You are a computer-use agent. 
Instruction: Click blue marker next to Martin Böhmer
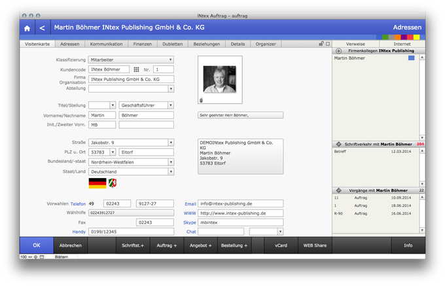point(411,58)
